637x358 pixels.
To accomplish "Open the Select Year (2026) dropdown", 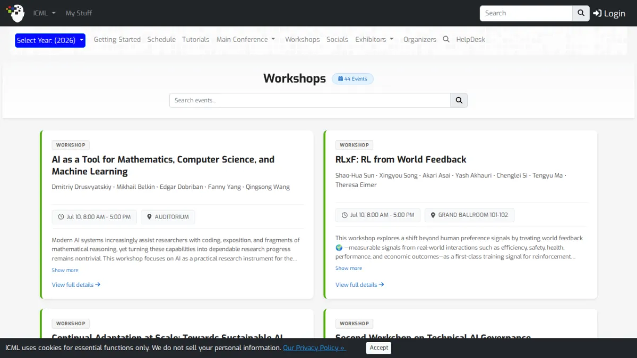I will [x=50, y=40].
